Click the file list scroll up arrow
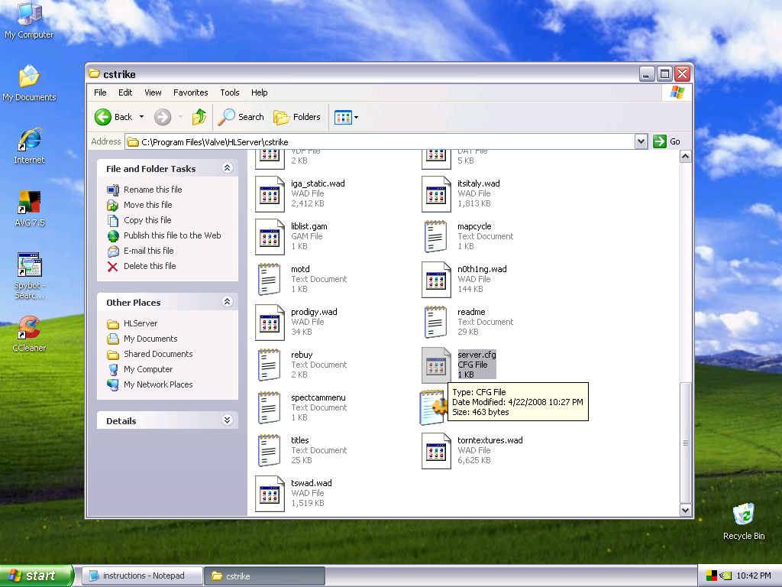The width and height of the screenshot is (782, 587). point(686,157)
